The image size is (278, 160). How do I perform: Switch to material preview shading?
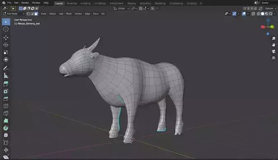coord(266,14)
